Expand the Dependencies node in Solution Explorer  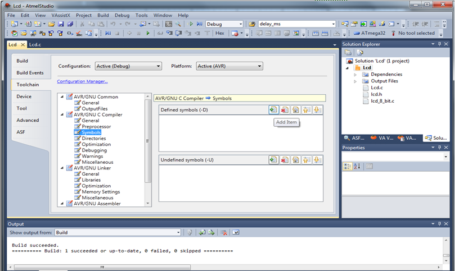[x=355, y=75]
